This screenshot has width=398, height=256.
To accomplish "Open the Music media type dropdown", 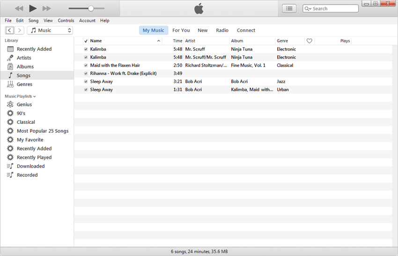I will [x=50, y=30].
